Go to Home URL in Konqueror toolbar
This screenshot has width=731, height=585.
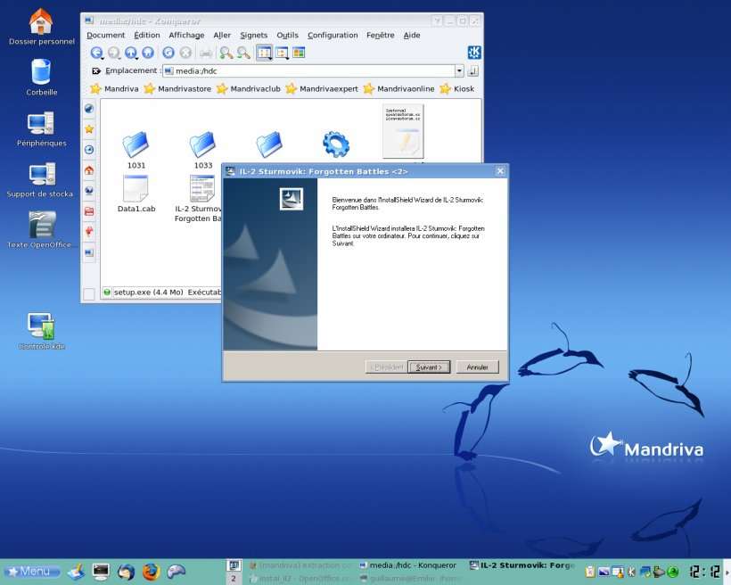(x=148, y=53)
